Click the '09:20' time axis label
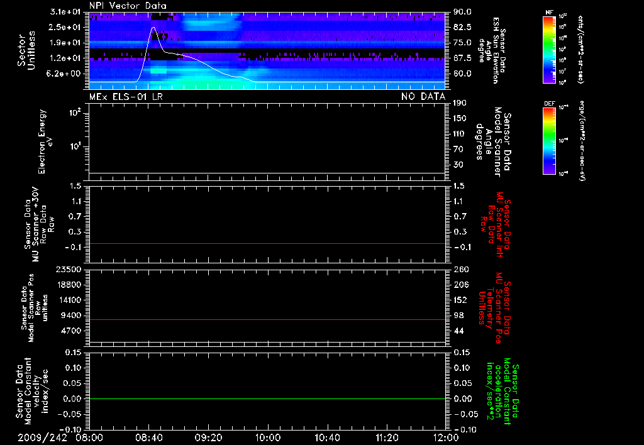Viewport: 644px width, 445px height. click(208, 437)
